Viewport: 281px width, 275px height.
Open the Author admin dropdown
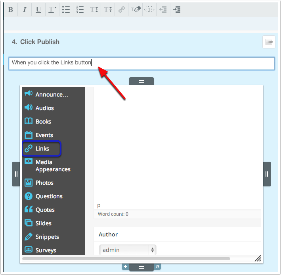point(128,250)
